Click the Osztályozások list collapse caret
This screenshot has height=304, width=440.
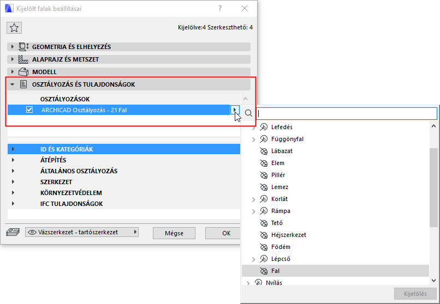tap(246, 99)
